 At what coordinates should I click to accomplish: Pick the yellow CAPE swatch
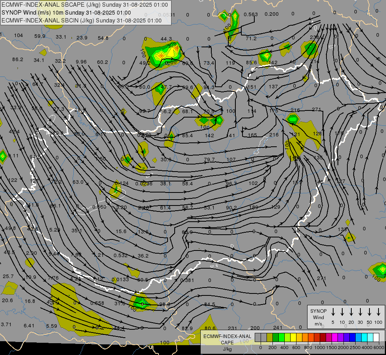(x=293, y=338)
